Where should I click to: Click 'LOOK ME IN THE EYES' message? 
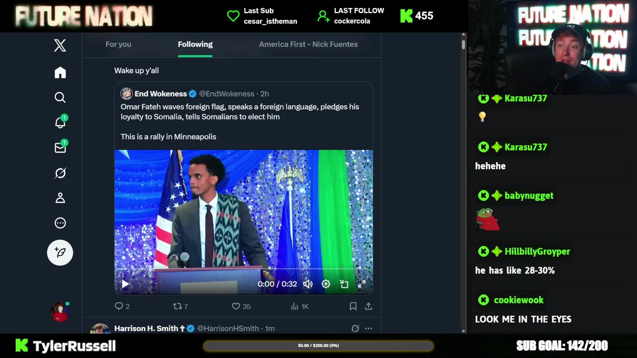[x=523, y=319]
